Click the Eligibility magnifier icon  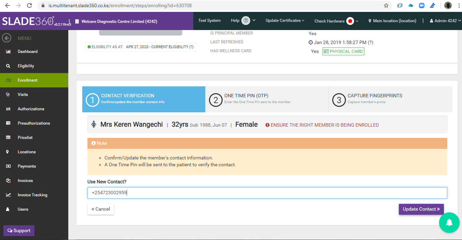tap(8, 66)
